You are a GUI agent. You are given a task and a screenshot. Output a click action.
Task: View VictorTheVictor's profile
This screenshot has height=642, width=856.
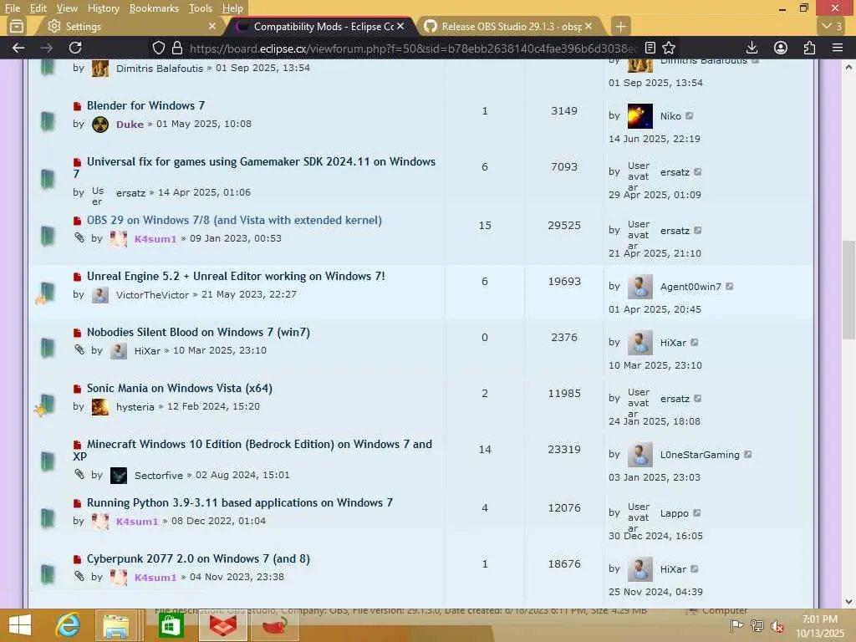152,295
